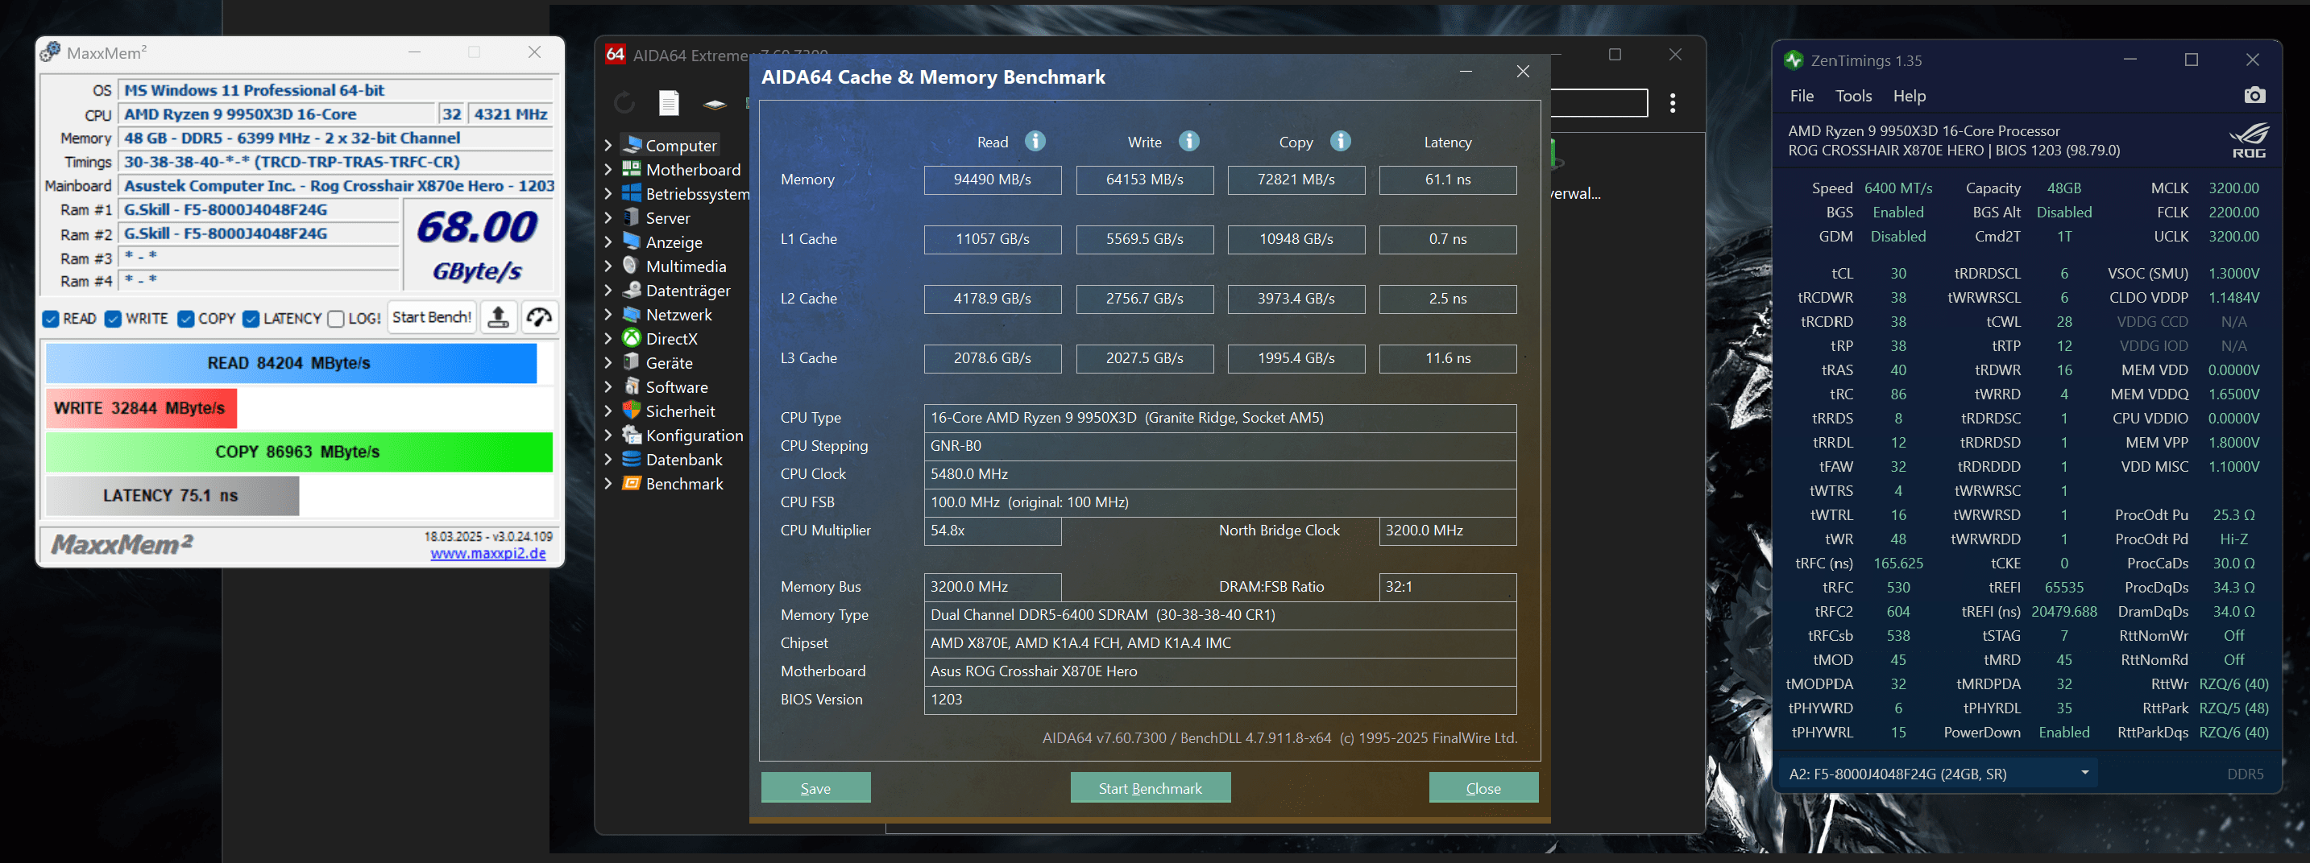2310x863 pixels.
Task: Open the www.maxxpi2.de link
Action: coord(487,553)
